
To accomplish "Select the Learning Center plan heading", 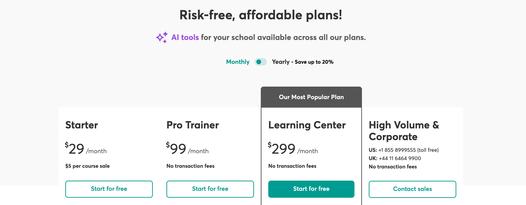I will [x=307, y=125].
